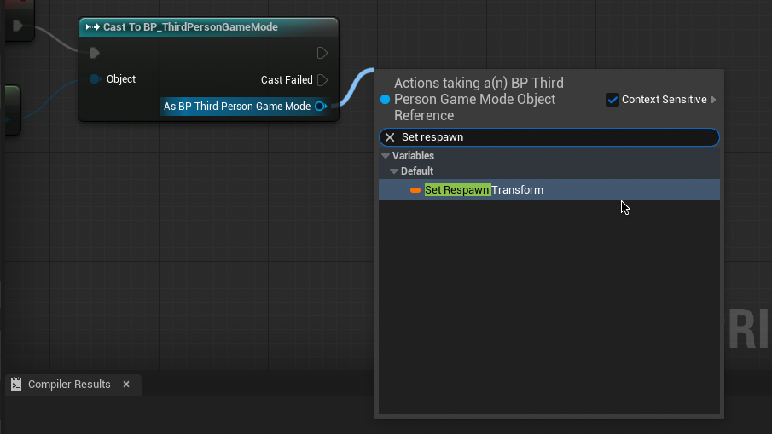
Task: Collapse the Default subcategory
Action: 394,171
